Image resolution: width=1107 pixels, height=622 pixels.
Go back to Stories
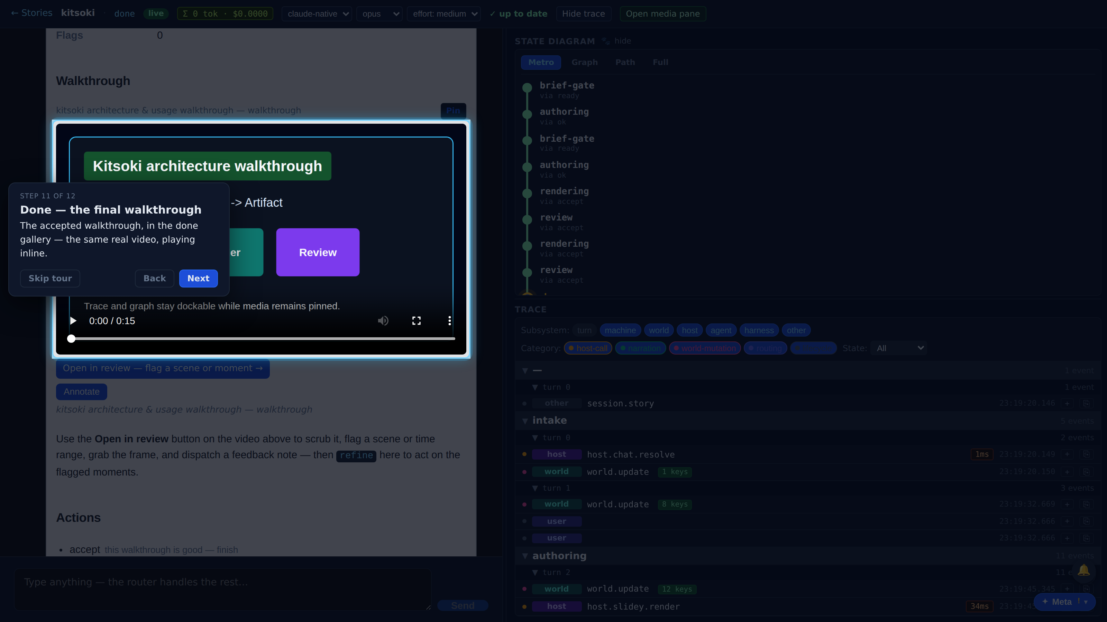[x=31, y=13]
